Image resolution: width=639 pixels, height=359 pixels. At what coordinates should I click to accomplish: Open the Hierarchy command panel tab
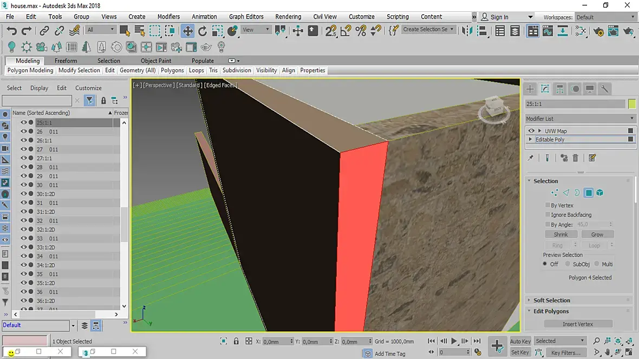click(560, 89)
